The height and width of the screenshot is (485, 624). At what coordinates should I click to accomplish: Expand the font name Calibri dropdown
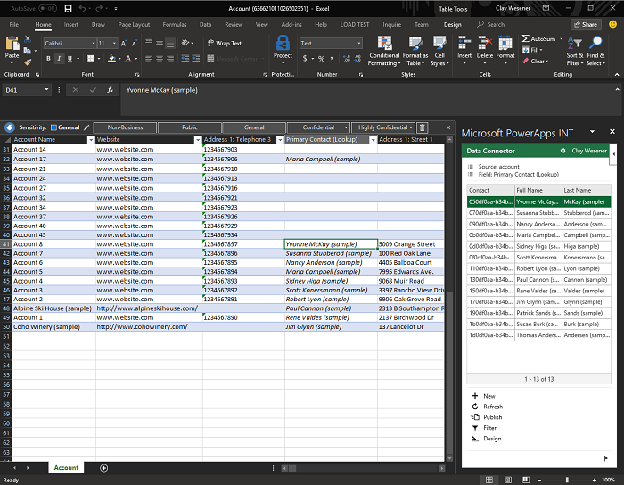[x=92, y=43]
